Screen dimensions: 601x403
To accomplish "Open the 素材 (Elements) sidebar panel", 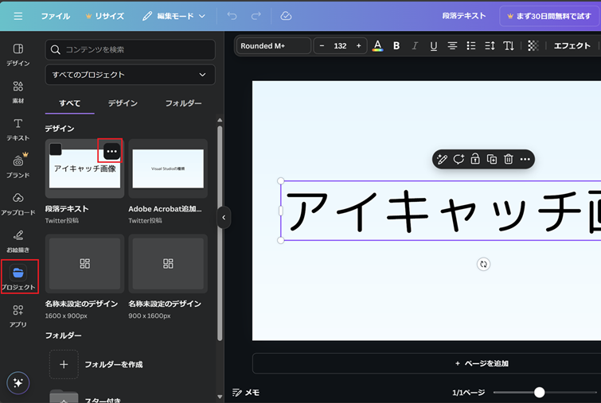I will (18, 91).
